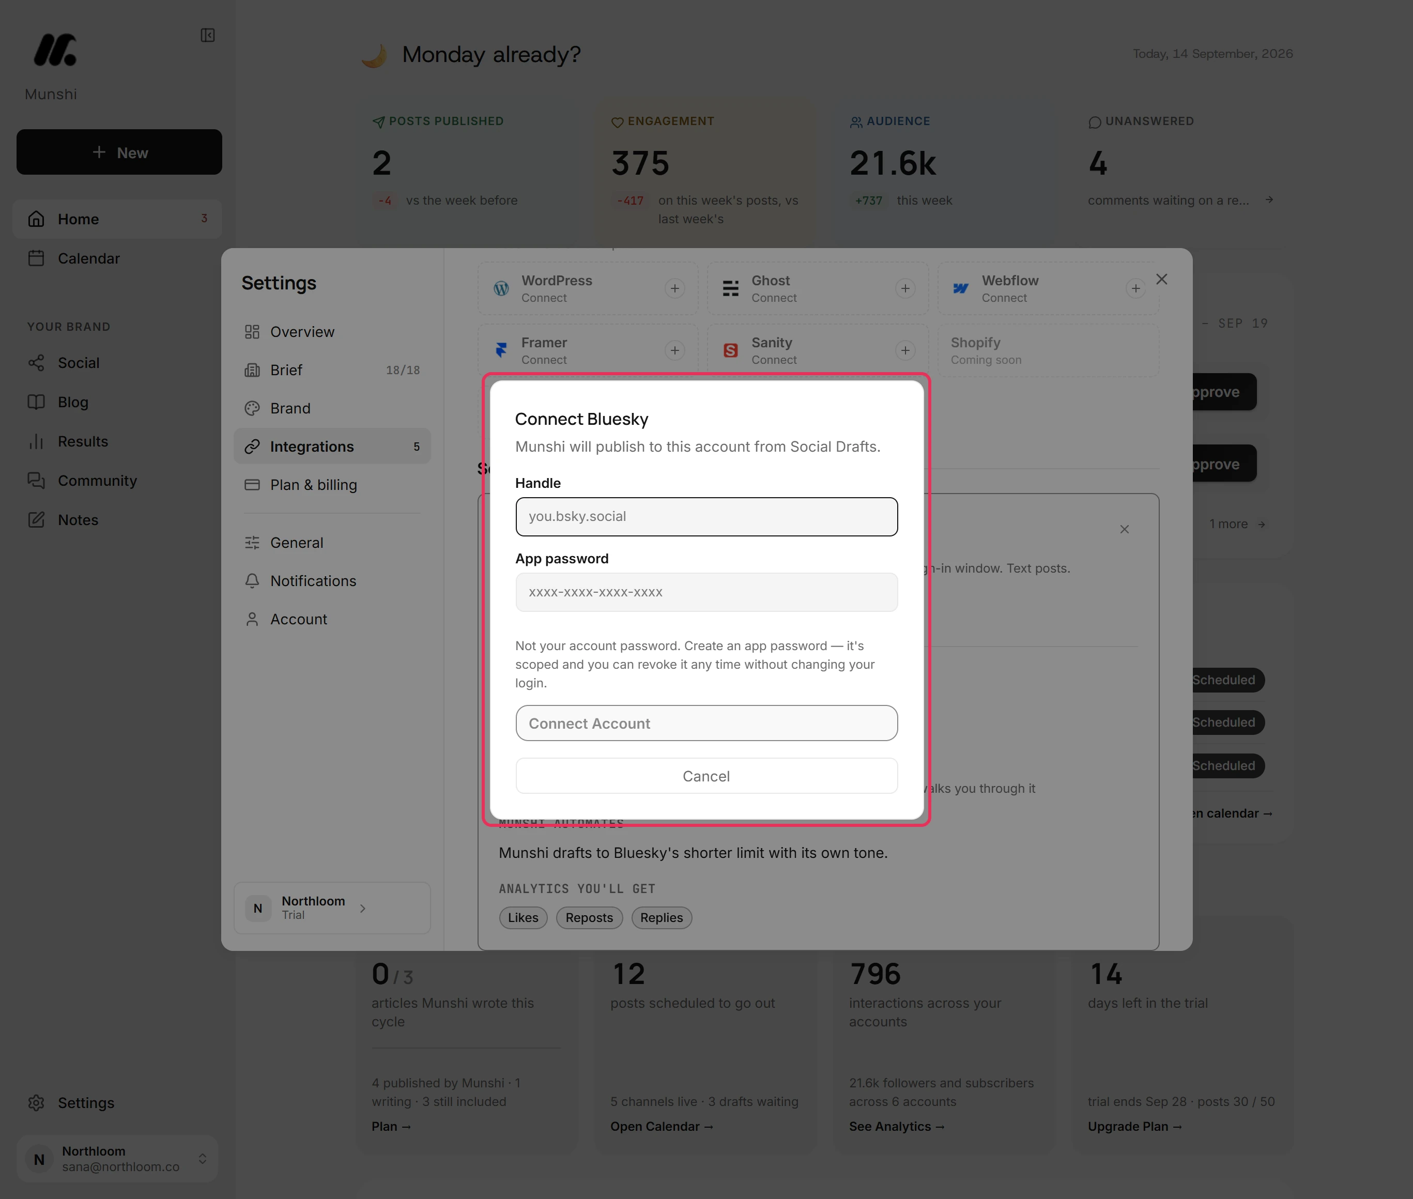The image size is (1413, 1199).
Task: Open Calendar in sidebar
Action: [118, 258]
